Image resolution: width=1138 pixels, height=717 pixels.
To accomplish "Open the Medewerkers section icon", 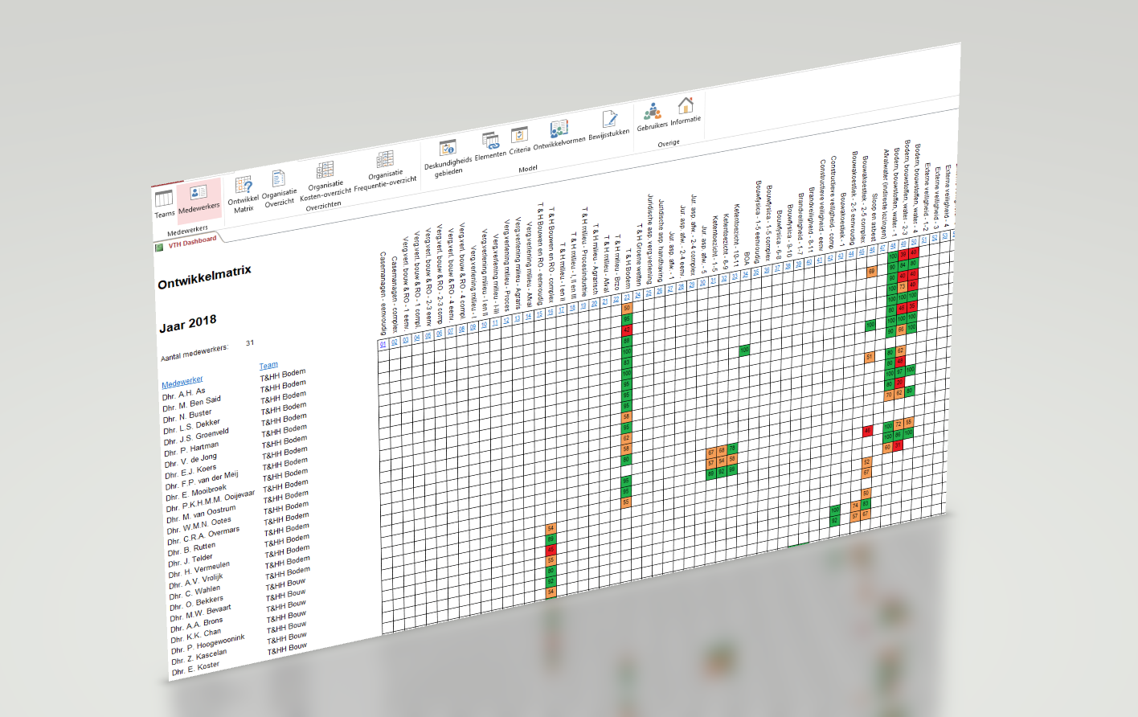I will point(197,193).
